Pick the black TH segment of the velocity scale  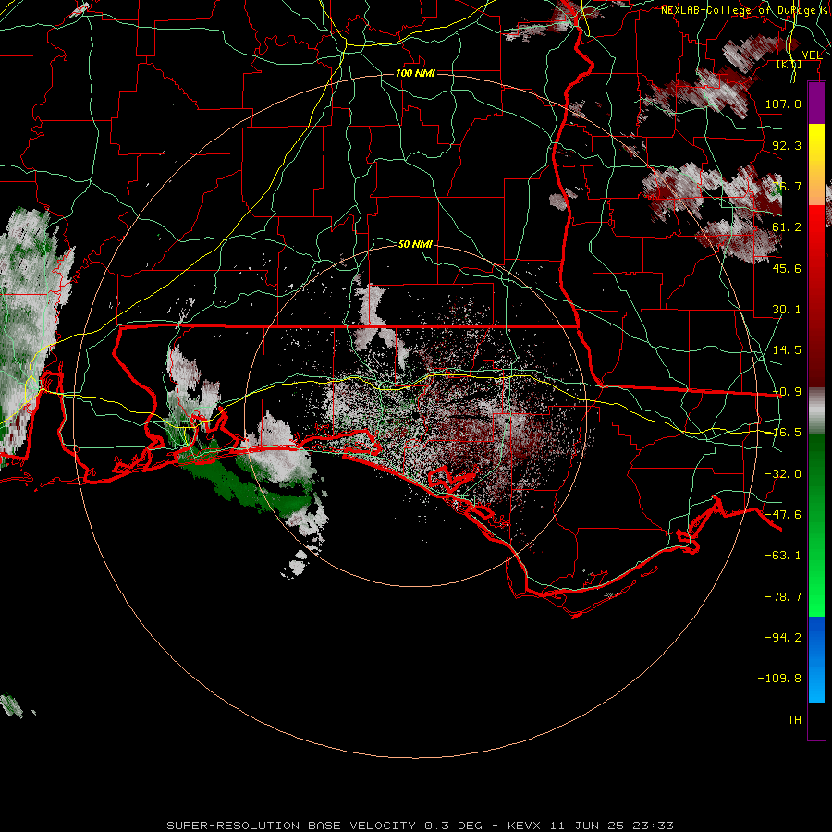point(816,720)
